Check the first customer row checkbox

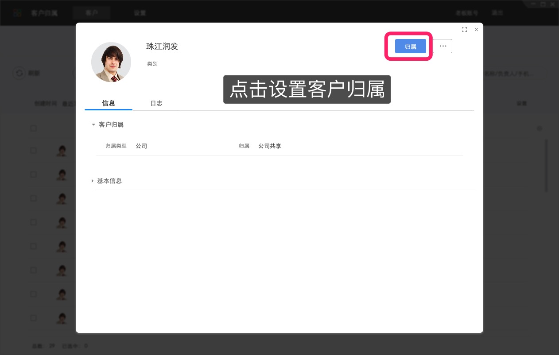(x=33, y=150)
